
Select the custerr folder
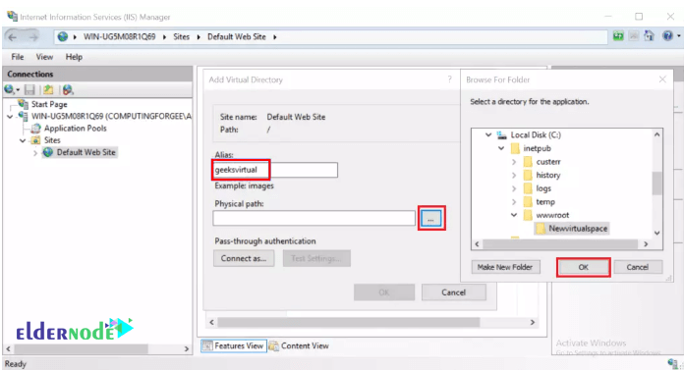[x=548, y=162]
